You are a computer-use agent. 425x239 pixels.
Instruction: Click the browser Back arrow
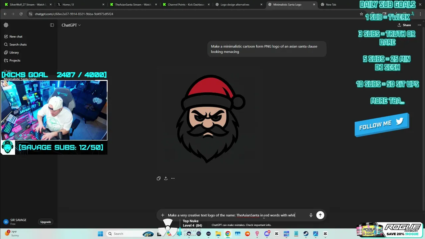(5, 14)
